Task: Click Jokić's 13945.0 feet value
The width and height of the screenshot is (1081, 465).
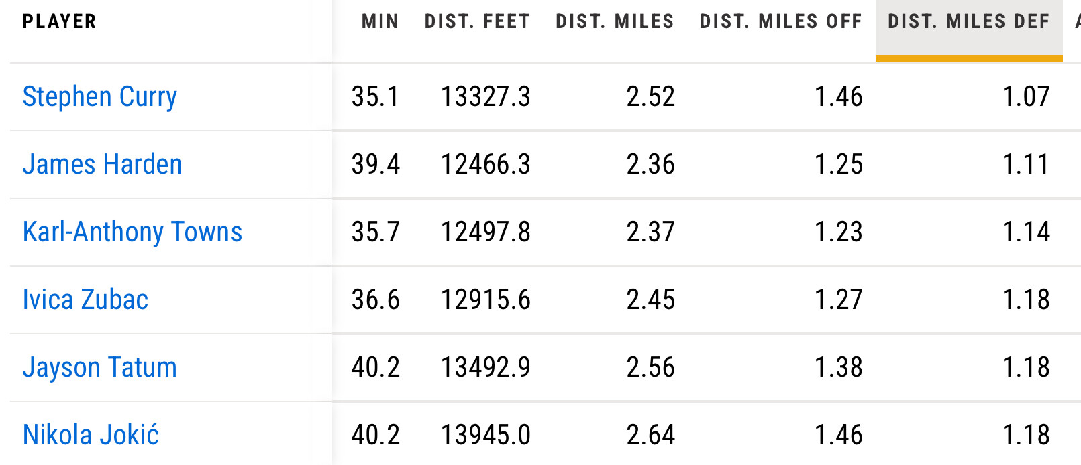Action: pos(485,436)
